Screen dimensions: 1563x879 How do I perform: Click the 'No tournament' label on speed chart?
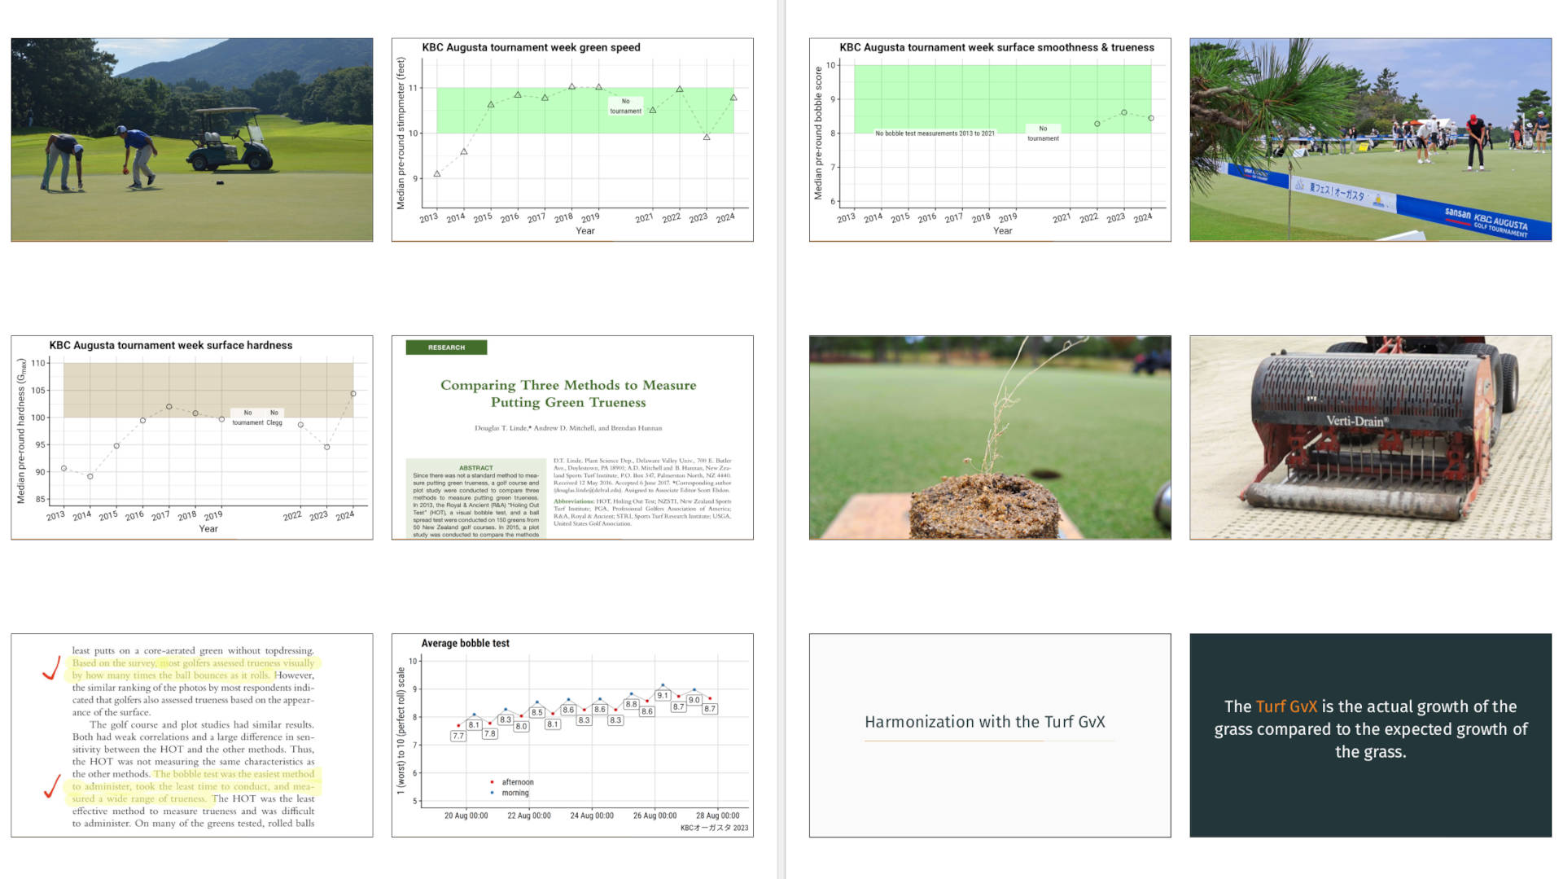pyautogui.click(x=625, y=104)
